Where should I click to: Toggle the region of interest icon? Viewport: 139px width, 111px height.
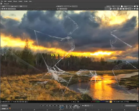click(111, 9)
